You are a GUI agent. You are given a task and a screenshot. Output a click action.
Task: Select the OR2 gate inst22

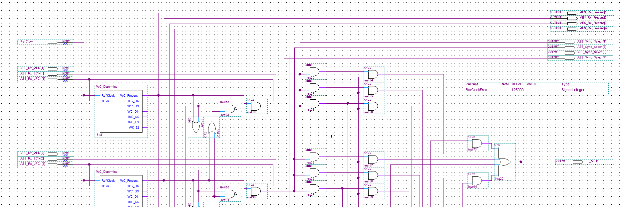[212, 127]
